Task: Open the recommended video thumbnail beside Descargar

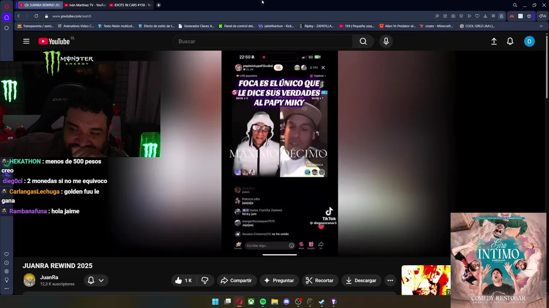Action: [426, 280]
